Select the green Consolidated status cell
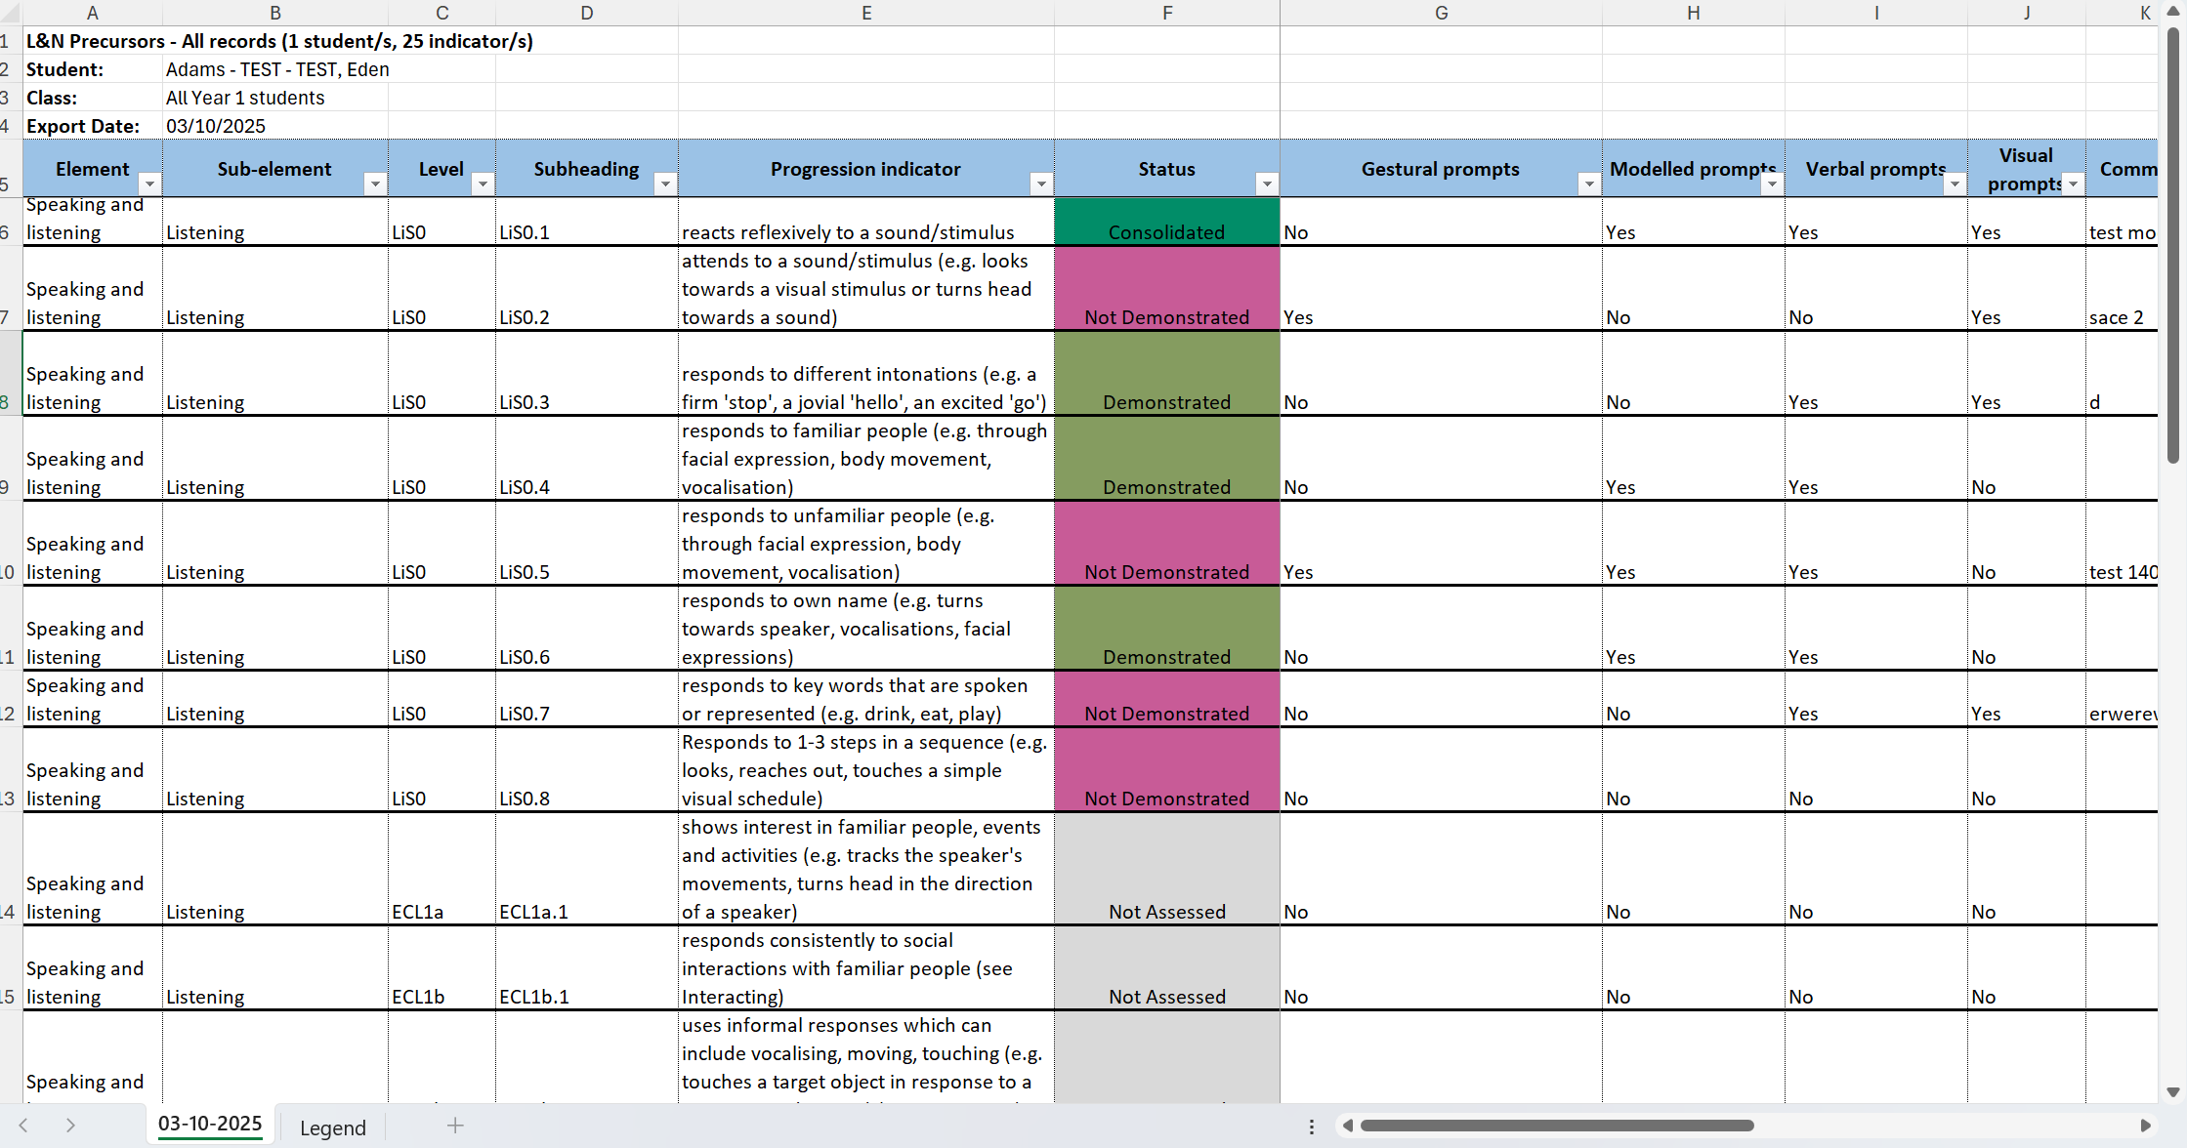2187x1148 pixels. tap(1166, 222)
